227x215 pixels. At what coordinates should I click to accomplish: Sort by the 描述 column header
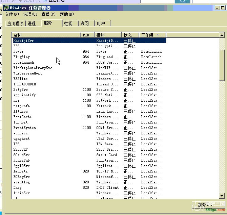[108, 35]
